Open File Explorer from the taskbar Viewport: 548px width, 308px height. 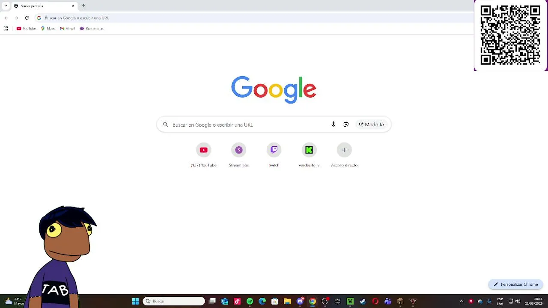tap(287, 301)
